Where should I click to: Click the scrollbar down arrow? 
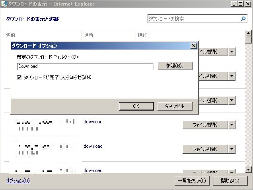[248, 170]
